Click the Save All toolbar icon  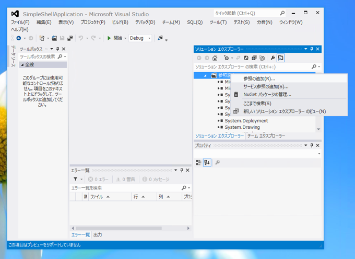(x=70, y=38)
